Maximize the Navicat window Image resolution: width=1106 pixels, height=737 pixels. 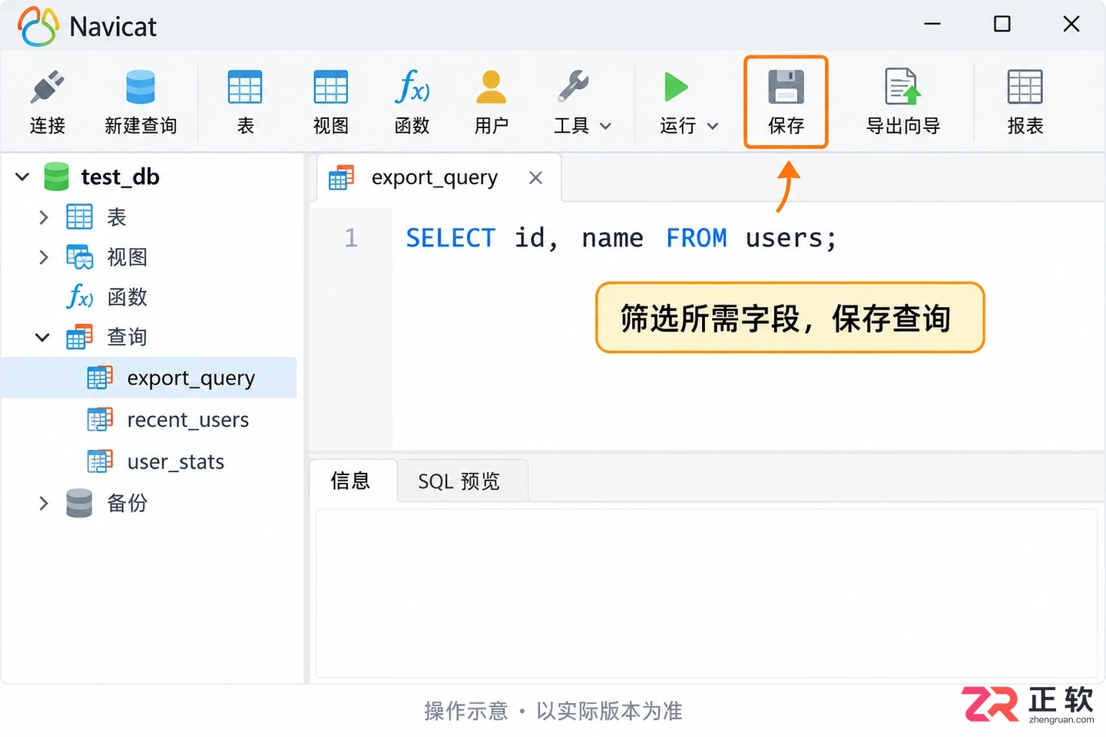(x=1002, y=25)
